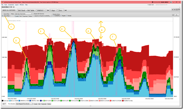Click the printer icon in widget header
183x109 pixels.
[177, 10]
